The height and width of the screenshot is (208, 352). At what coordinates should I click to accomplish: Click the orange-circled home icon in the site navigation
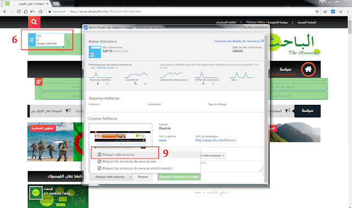308,69
